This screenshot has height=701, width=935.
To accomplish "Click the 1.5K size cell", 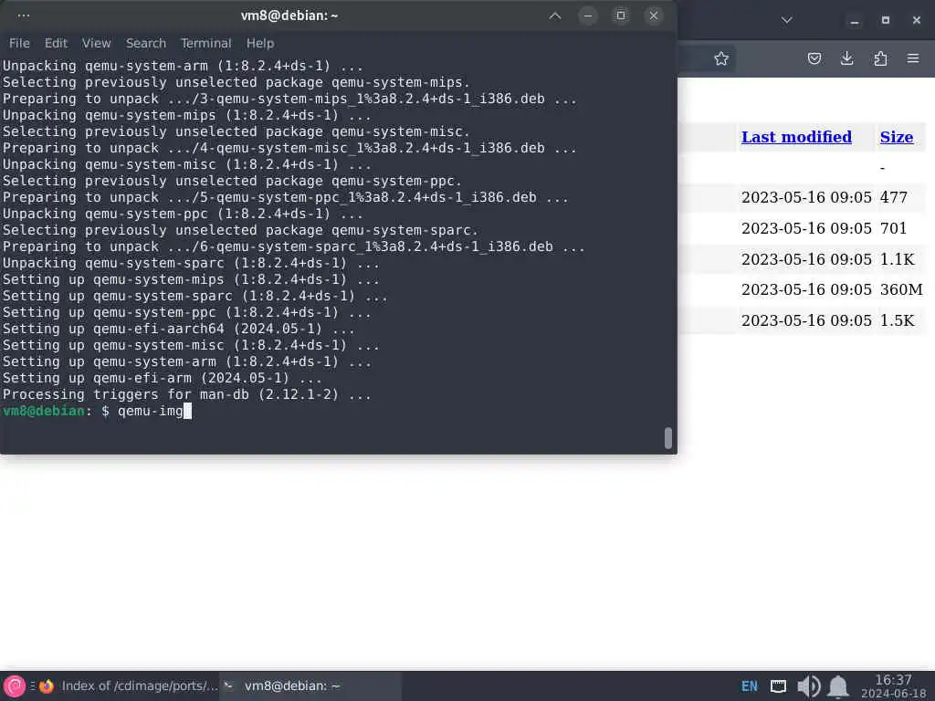I will coord(897,320).
